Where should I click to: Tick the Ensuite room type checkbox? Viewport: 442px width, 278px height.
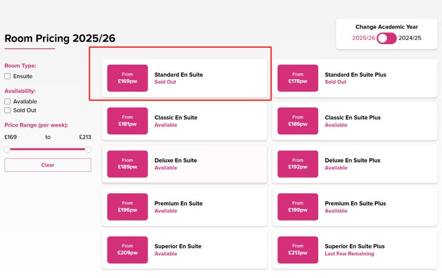coord(8,76)
